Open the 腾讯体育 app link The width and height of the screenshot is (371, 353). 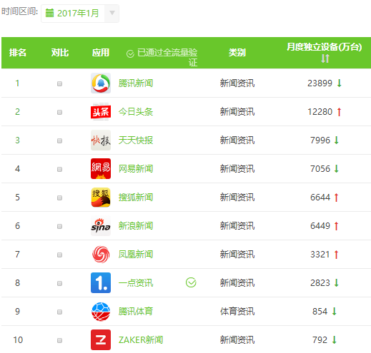pyautogui.click(x=136, y=312)
